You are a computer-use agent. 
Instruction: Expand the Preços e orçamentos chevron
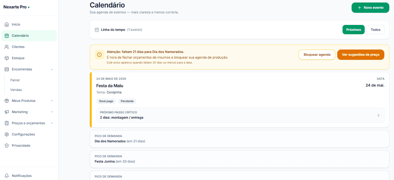pyautogui.click(x=52, y=123)
